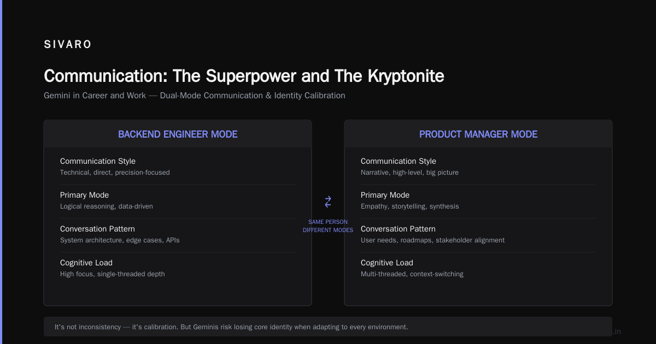Open Communication Style row in Product Manager card
Viewport: 656px width, 344px height.
[x=478, y=167]
